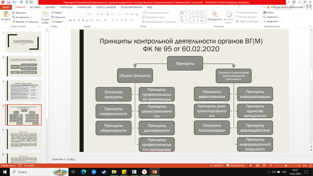Switch to the Дизайн tab
Viewport: 313px width, 176px height.
pos(50,7)
